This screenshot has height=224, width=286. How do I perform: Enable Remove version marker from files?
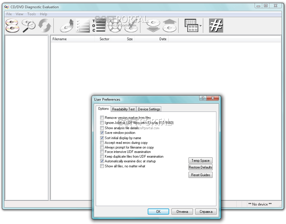point(102,118)
